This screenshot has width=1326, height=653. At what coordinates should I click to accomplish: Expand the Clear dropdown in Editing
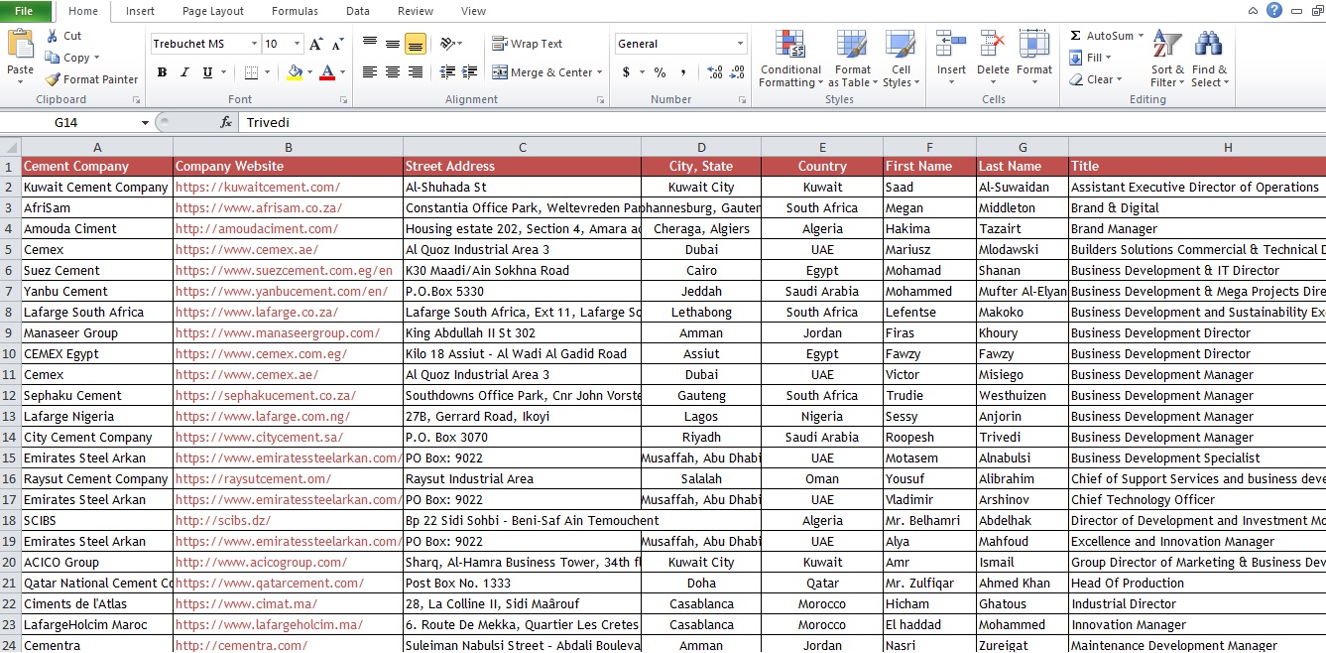[x=1119, y=79]
